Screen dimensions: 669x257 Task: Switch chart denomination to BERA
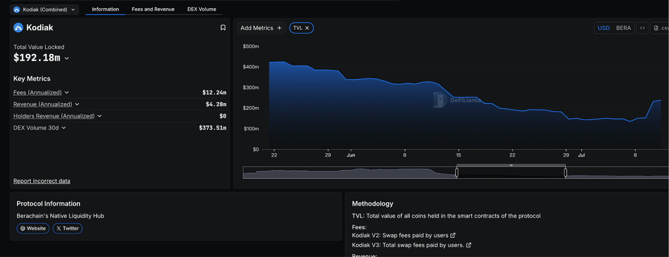click(623, 28)
